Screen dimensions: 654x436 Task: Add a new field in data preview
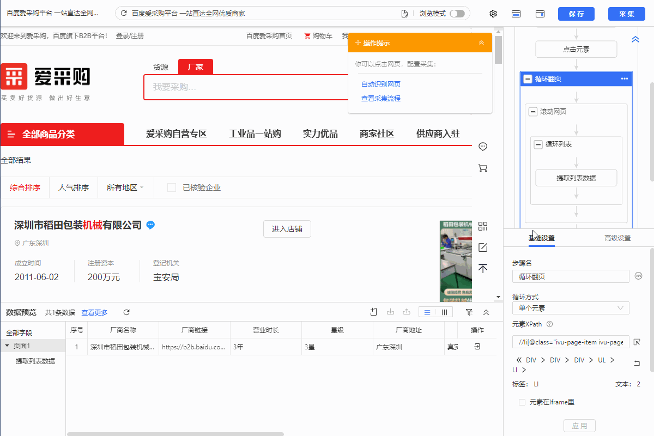tap(373, 312)
